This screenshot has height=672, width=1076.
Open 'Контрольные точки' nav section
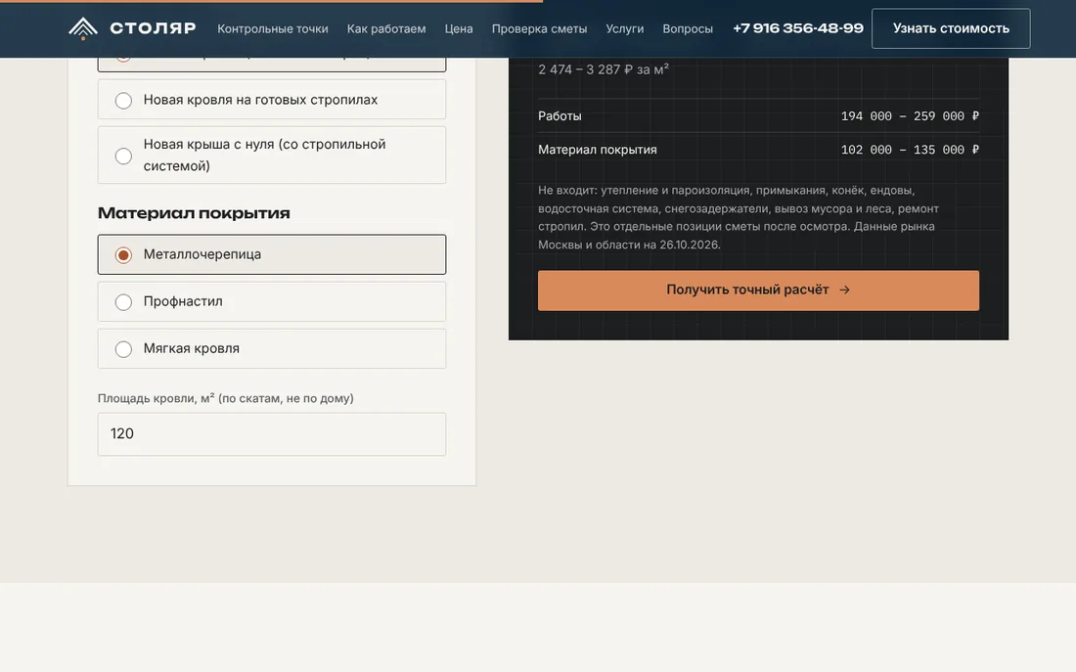click(273, 28)
